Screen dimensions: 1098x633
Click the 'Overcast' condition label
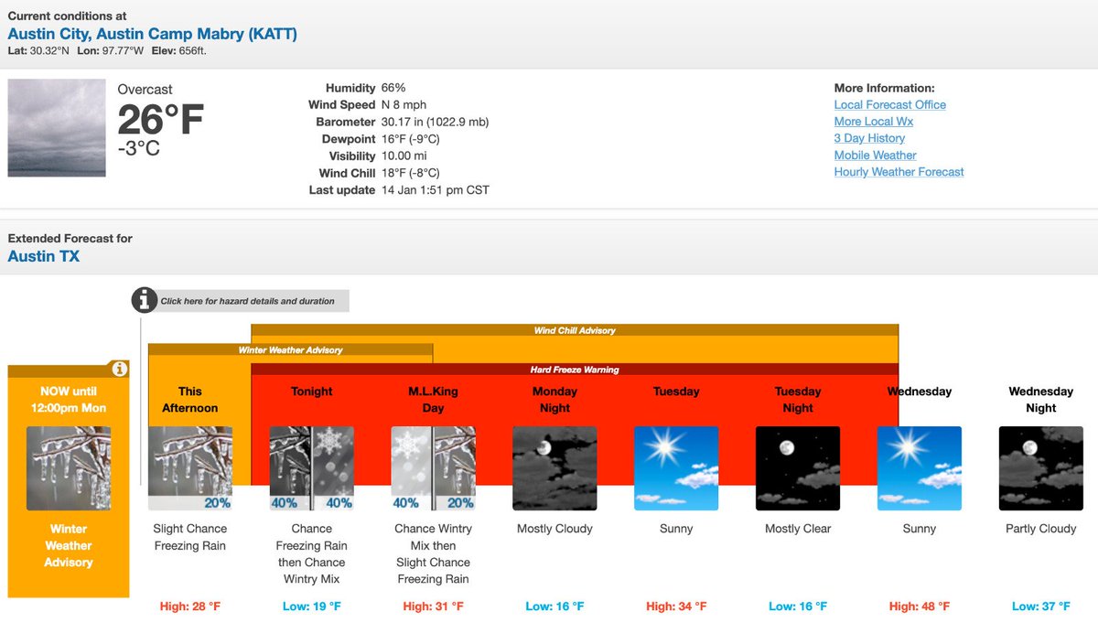pyautogui.click(x=145, y=90)
